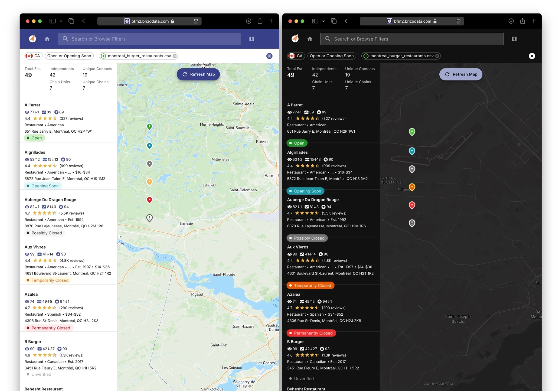The height and width of the screenshot is (391, 559).
Task: Click reader view icon in right address bar
Action: [458, 21]
